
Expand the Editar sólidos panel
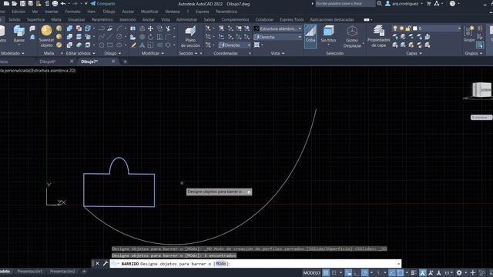80,53
